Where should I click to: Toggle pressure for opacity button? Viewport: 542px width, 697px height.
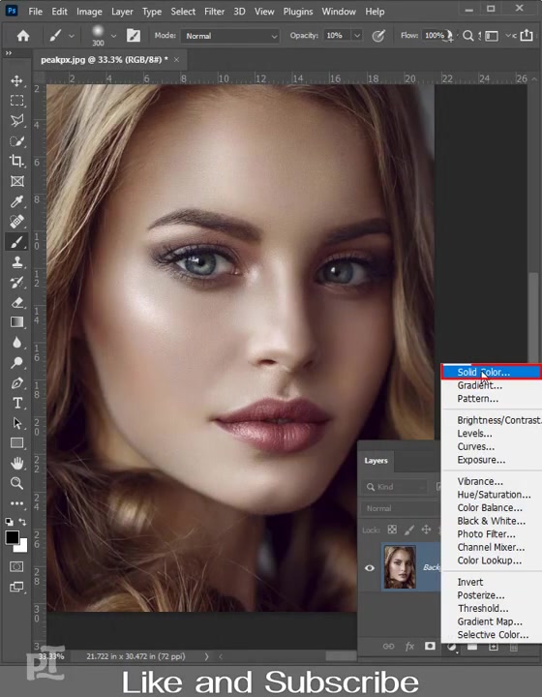[x=378, y=36]
